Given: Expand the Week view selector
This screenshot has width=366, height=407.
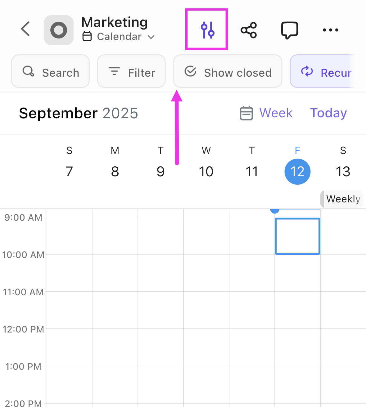Looking at the screenshot, I should tap(276, 113).
